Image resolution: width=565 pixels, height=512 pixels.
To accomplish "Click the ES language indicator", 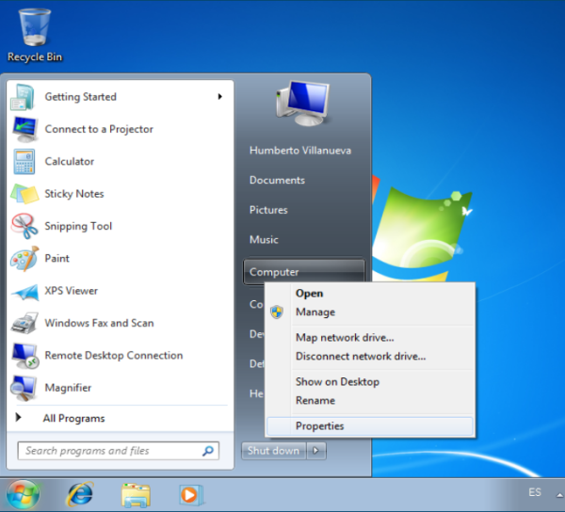I will click(x=535, y=492).
